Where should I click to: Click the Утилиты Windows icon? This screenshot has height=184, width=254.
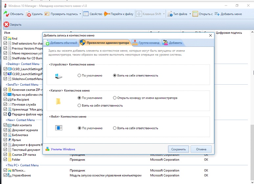[47, 149]
